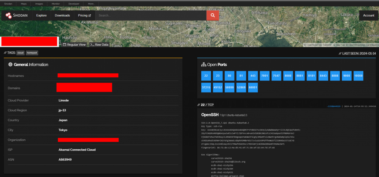
Task: Select open port 8080
Action: pyautogui.click(x=288, y=76)
